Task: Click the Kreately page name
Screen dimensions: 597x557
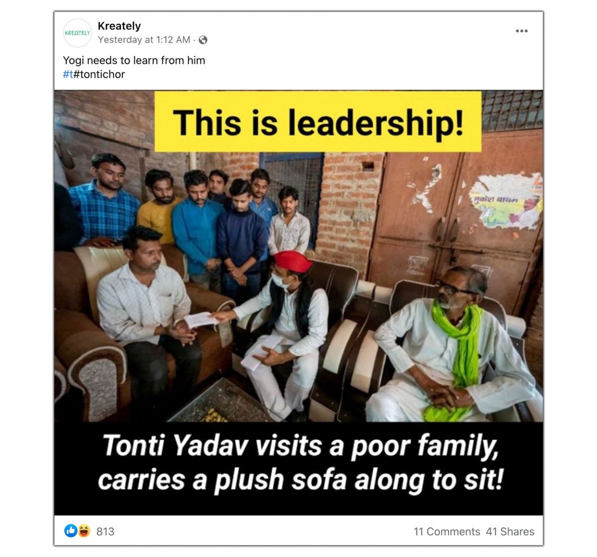Action: [x=119, y=26]
